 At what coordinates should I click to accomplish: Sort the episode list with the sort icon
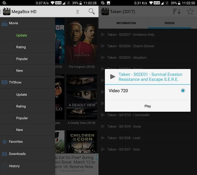[x=177, y=11]
